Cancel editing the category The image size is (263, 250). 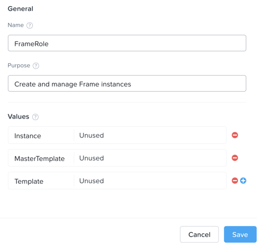199,234
